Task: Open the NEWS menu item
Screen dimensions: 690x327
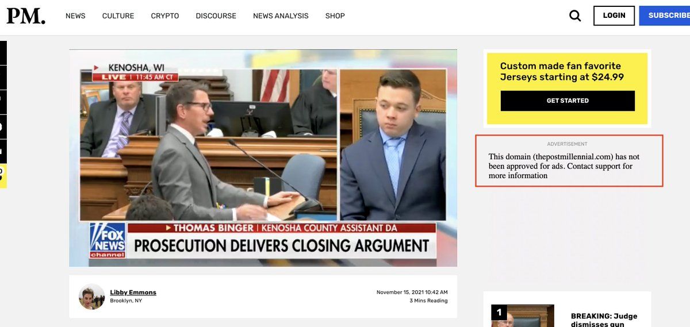Action: click(75, 16)
